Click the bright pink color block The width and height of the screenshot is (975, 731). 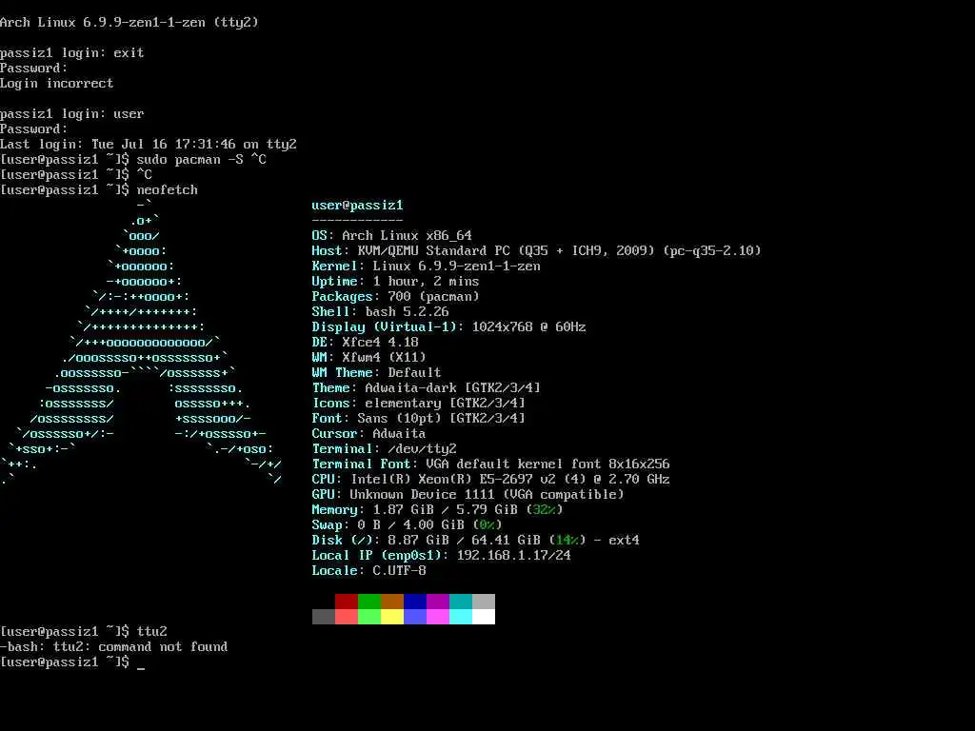438,617
